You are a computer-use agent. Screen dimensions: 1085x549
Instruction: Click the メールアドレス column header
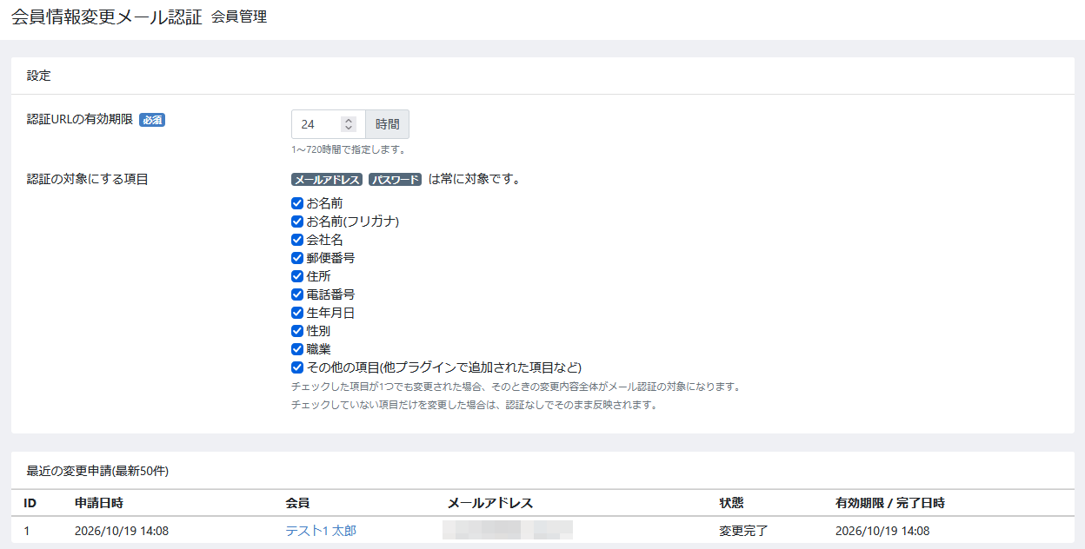489,503
